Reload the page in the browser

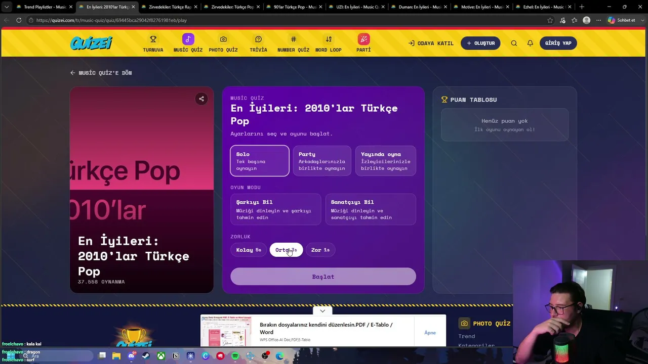pyautogui.click(x=19, y=20)
